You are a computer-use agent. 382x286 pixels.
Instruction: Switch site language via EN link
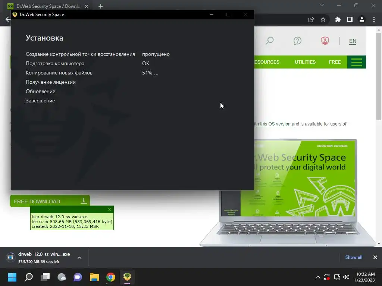(353, 41)
